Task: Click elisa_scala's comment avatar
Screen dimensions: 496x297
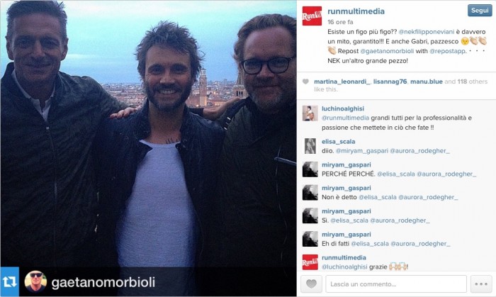Action: (x=310, y=146)
